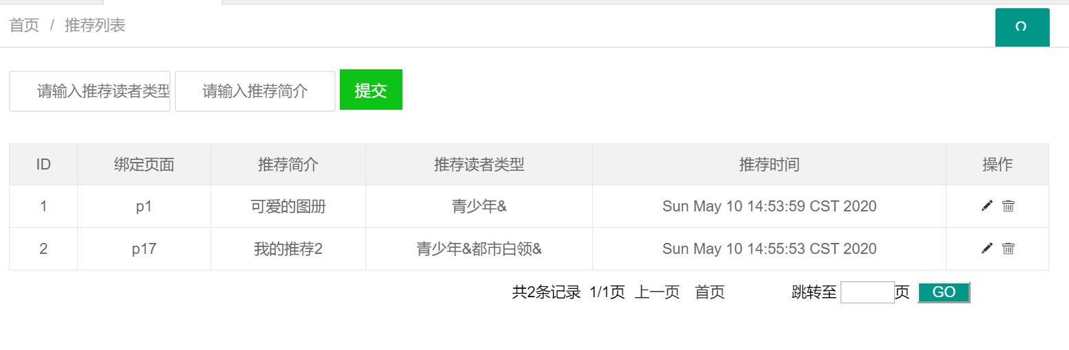Click the 跳转至 page number input box
The width and height of the screenshot is (1069, 350).
click(867, 292)
